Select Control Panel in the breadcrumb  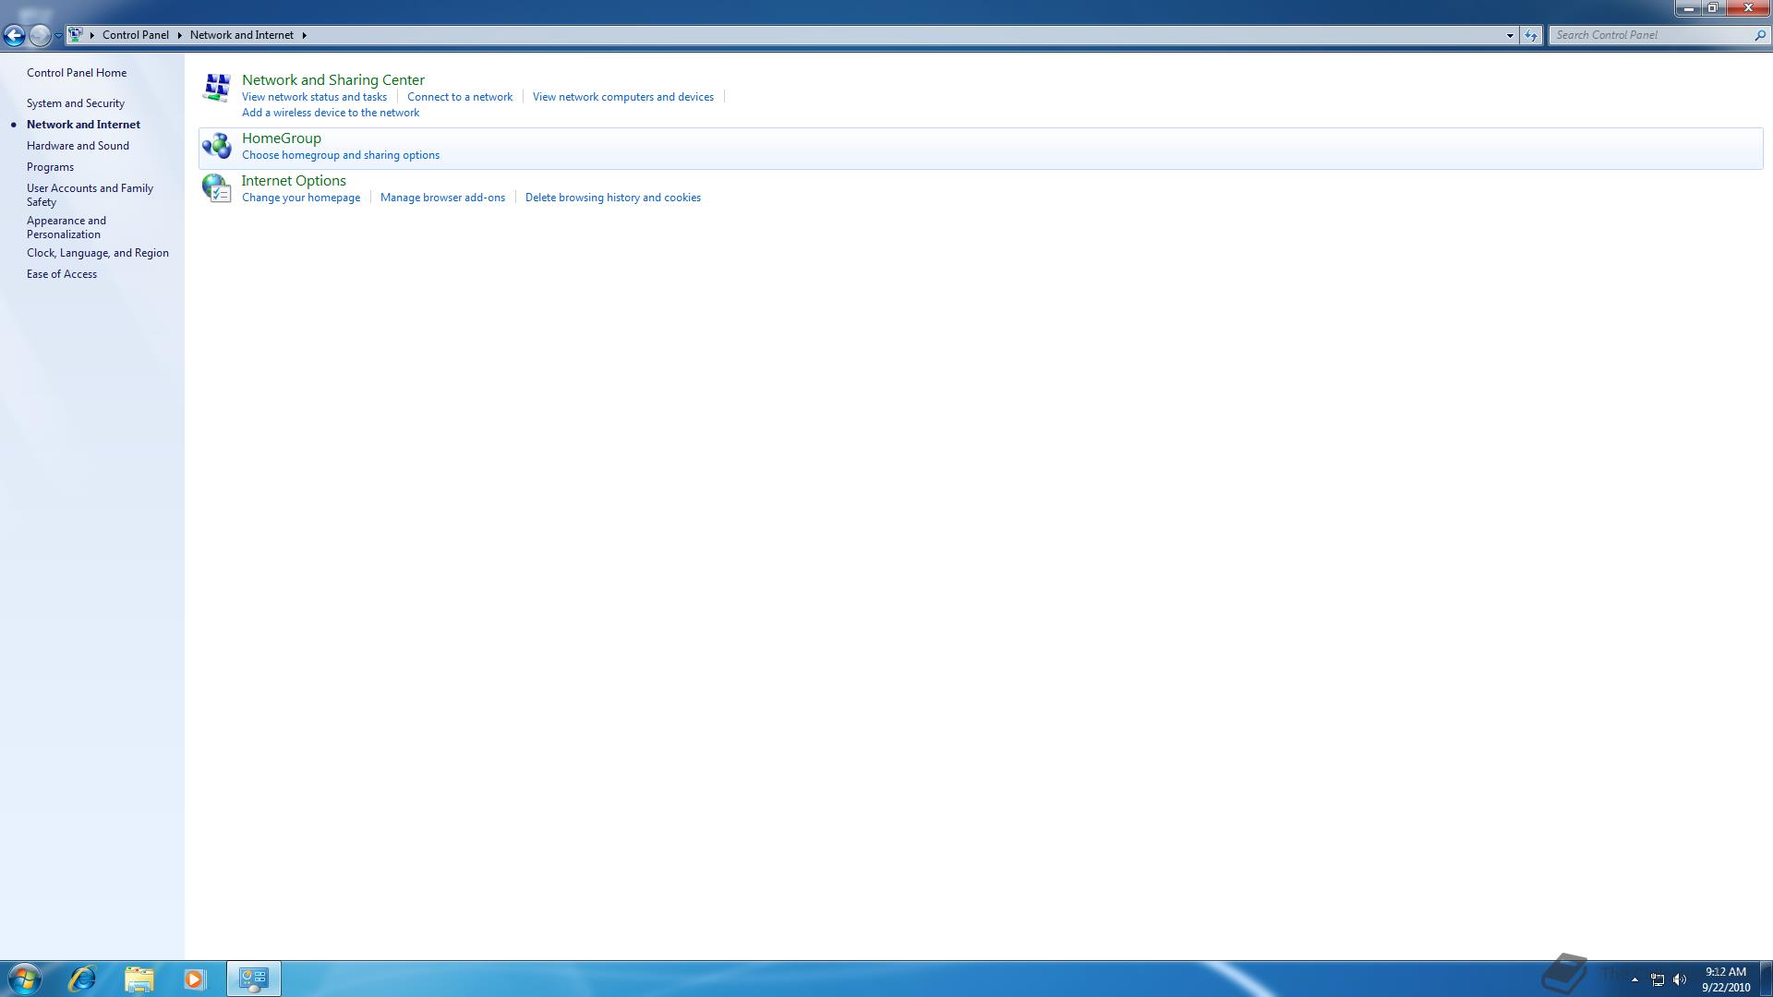click(136, 35)
